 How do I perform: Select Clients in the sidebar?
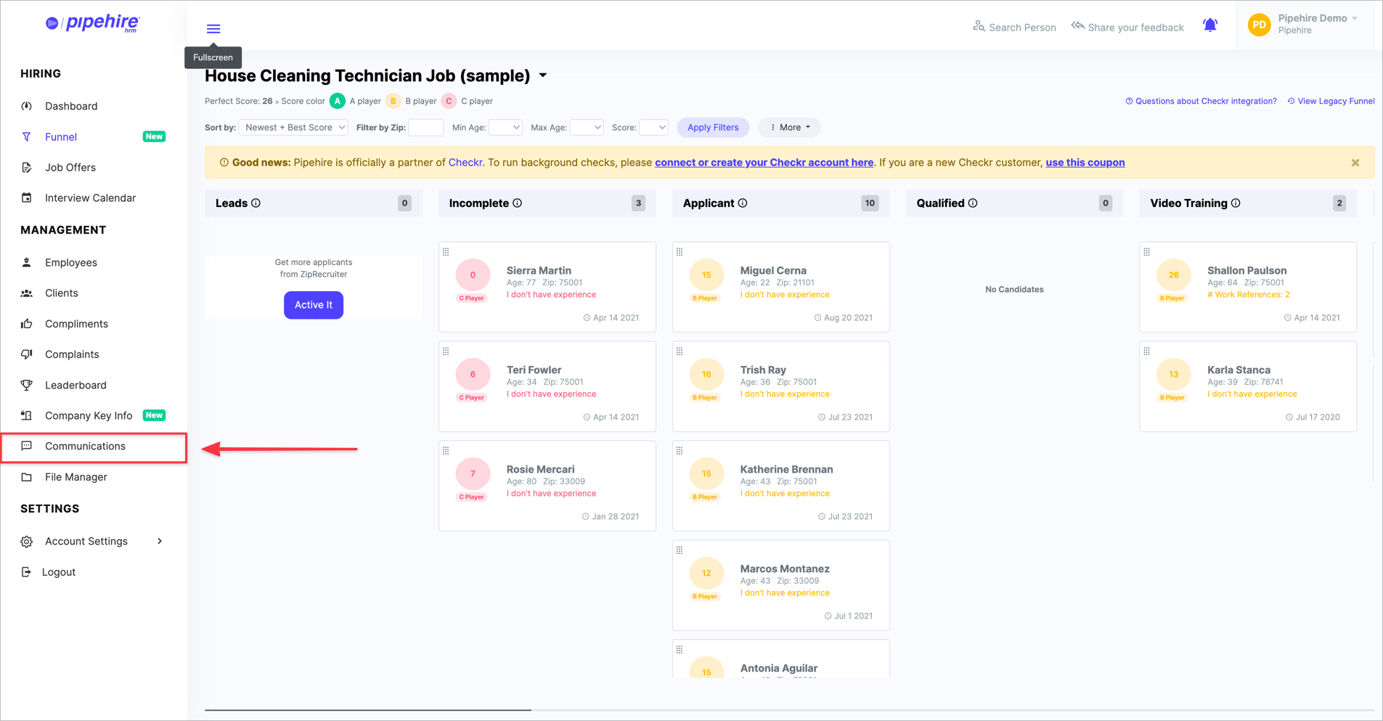62,293
